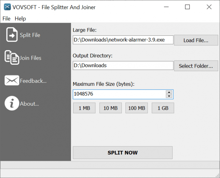Open the Feedback... sidebar label
This screenshot has width=220, height=178.
click(x=33, y=81)
